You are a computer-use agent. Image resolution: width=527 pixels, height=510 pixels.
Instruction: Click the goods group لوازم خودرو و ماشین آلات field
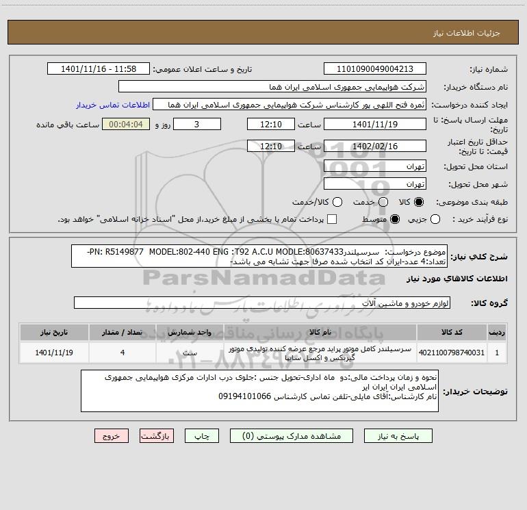(262, 303)
